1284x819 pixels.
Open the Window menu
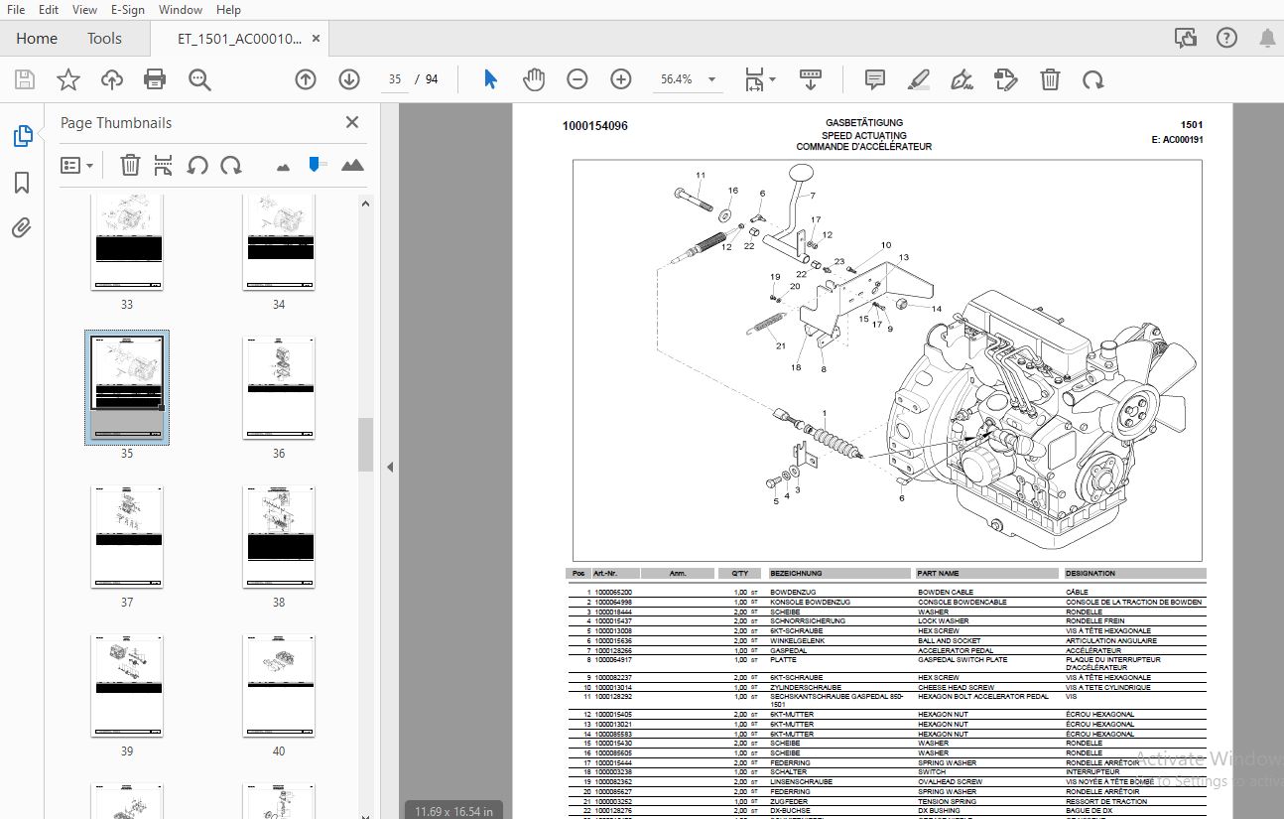point(181,10)
